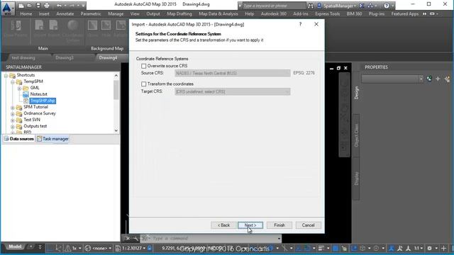Expand the Test SVN folder node
Viewport: 454px width, 255px height.
point(13,120)
